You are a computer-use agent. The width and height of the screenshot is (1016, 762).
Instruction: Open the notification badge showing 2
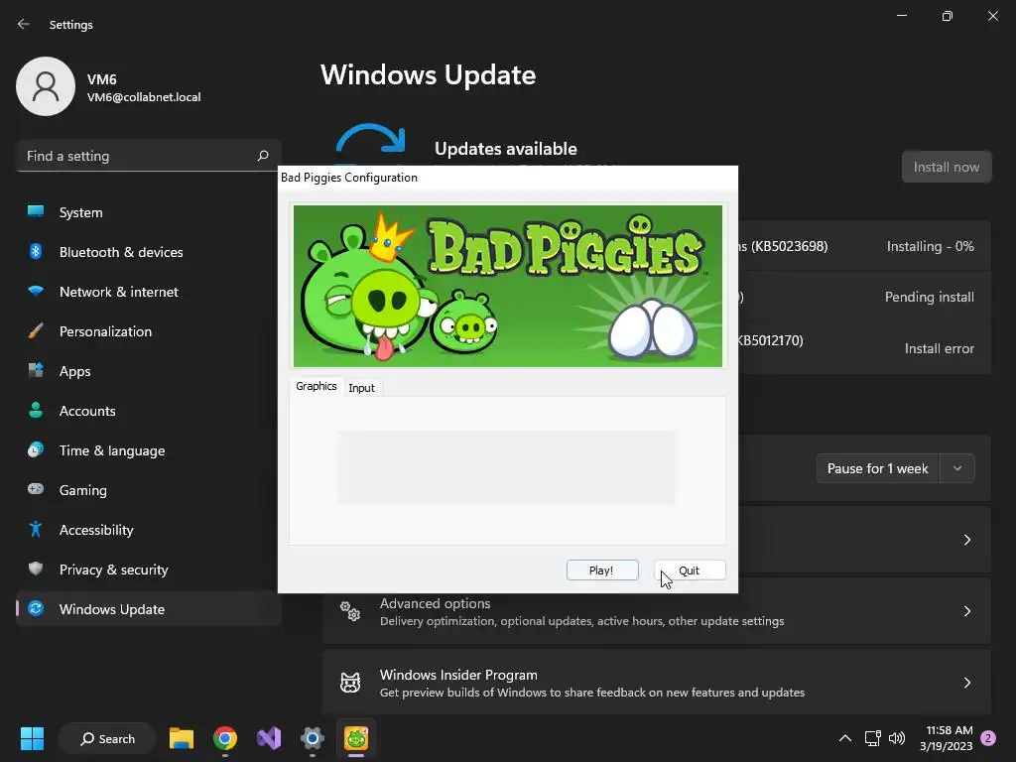(988, 738)
